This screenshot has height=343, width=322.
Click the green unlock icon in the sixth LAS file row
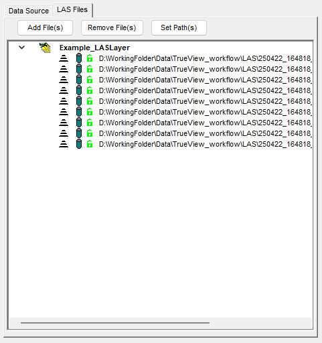pos(90,112)
